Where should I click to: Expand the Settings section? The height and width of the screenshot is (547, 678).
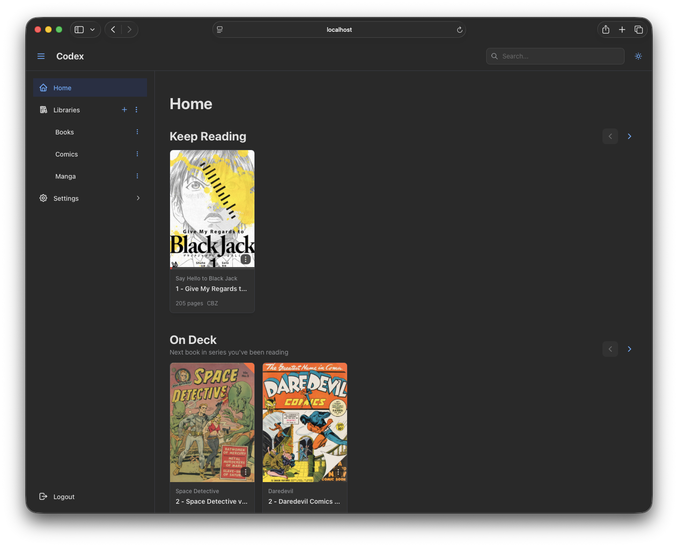138,198
